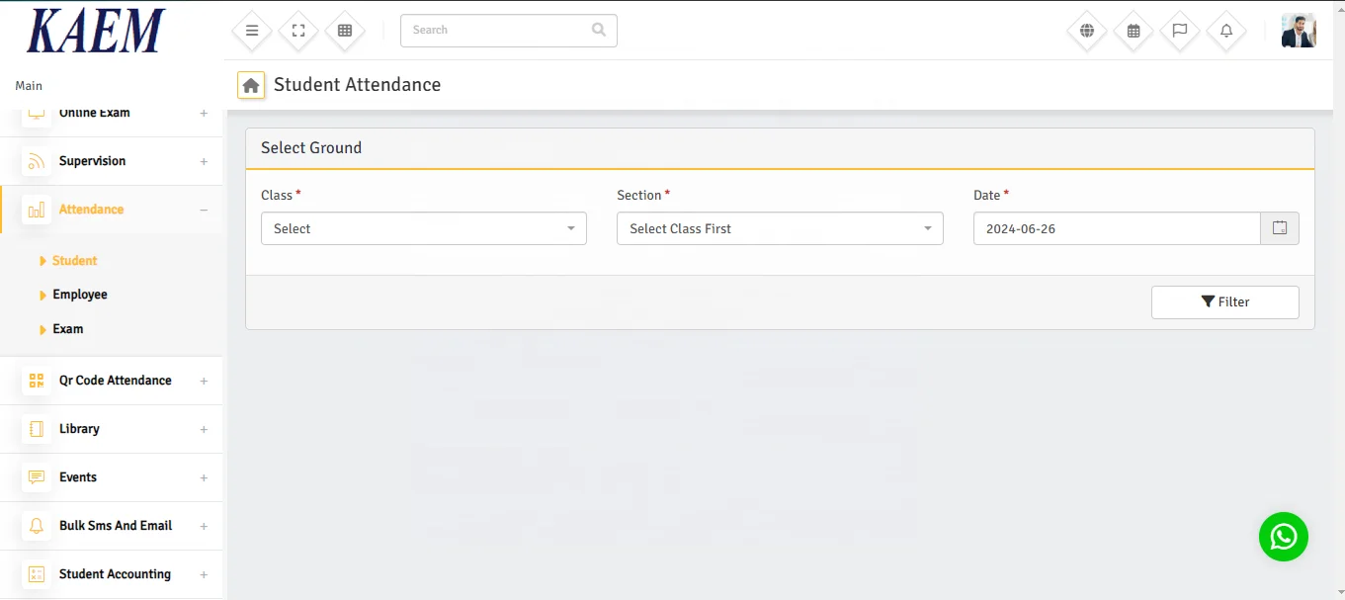Select Student under Attendance
This screenshot has height=600, width=1345.
pyautogui.click(x=74, y=261)
